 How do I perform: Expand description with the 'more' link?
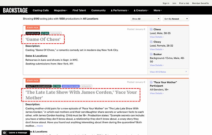pyautogui.click(x=39, y=126)
